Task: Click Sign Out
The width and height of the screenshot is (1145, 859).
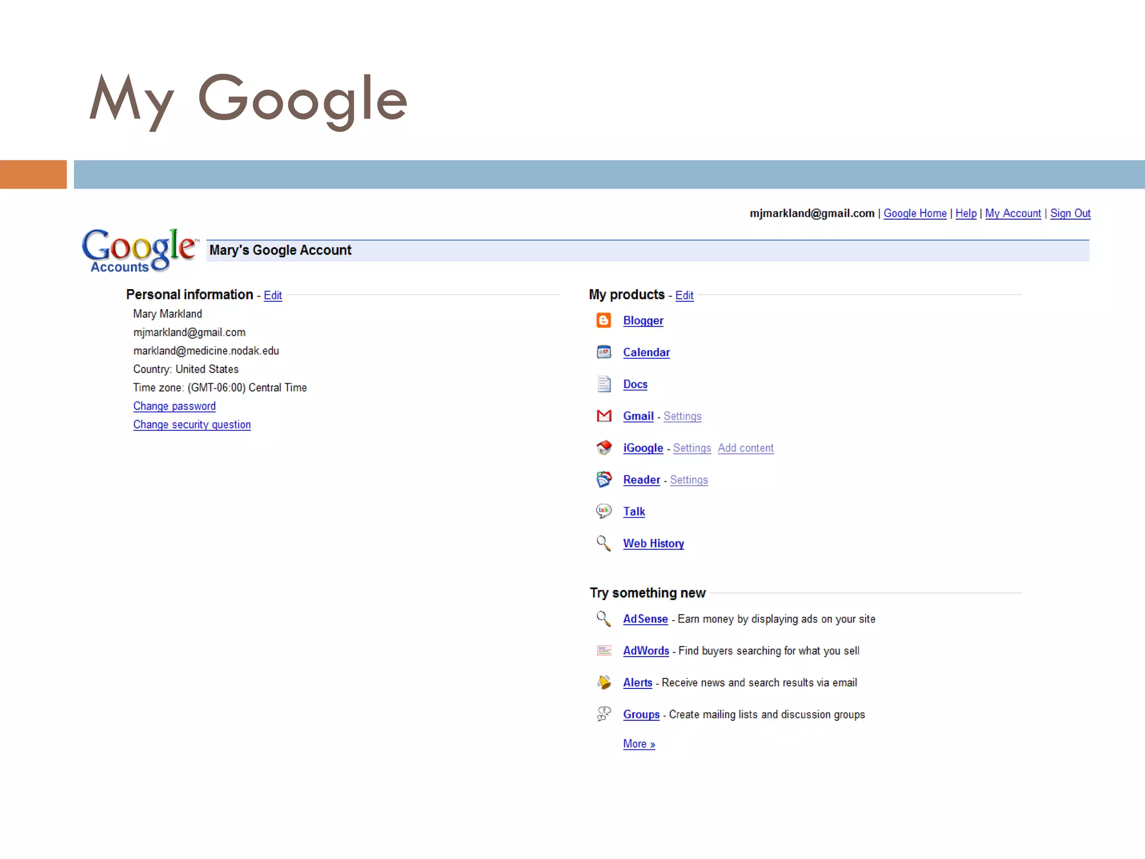Action: (x=1070, y=213)
